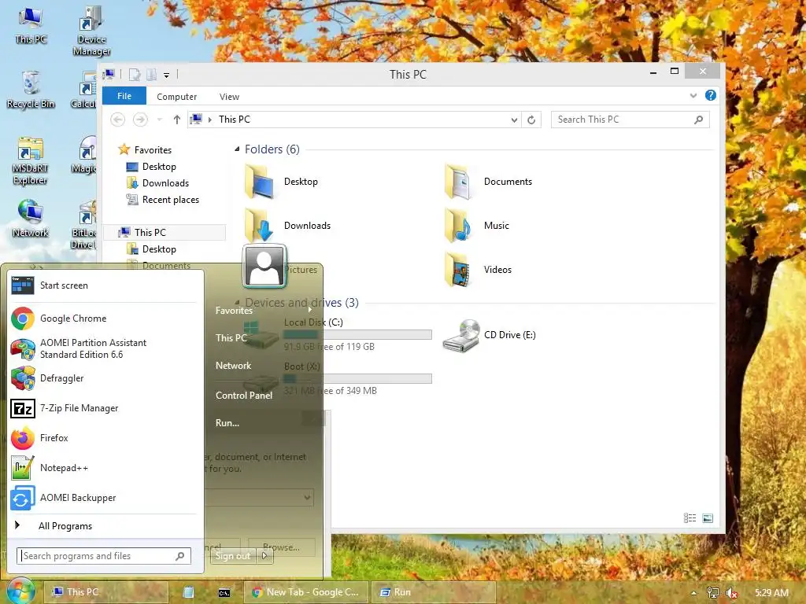The height and width of the screenshot is (604, 806).
Task: Go up one level in Explorer
Action: click(177, 120)
